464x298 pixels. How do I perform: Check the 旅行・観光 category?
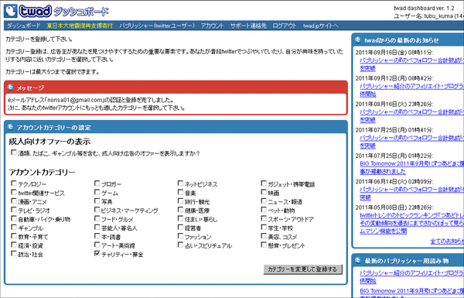[x=180, y=200]
